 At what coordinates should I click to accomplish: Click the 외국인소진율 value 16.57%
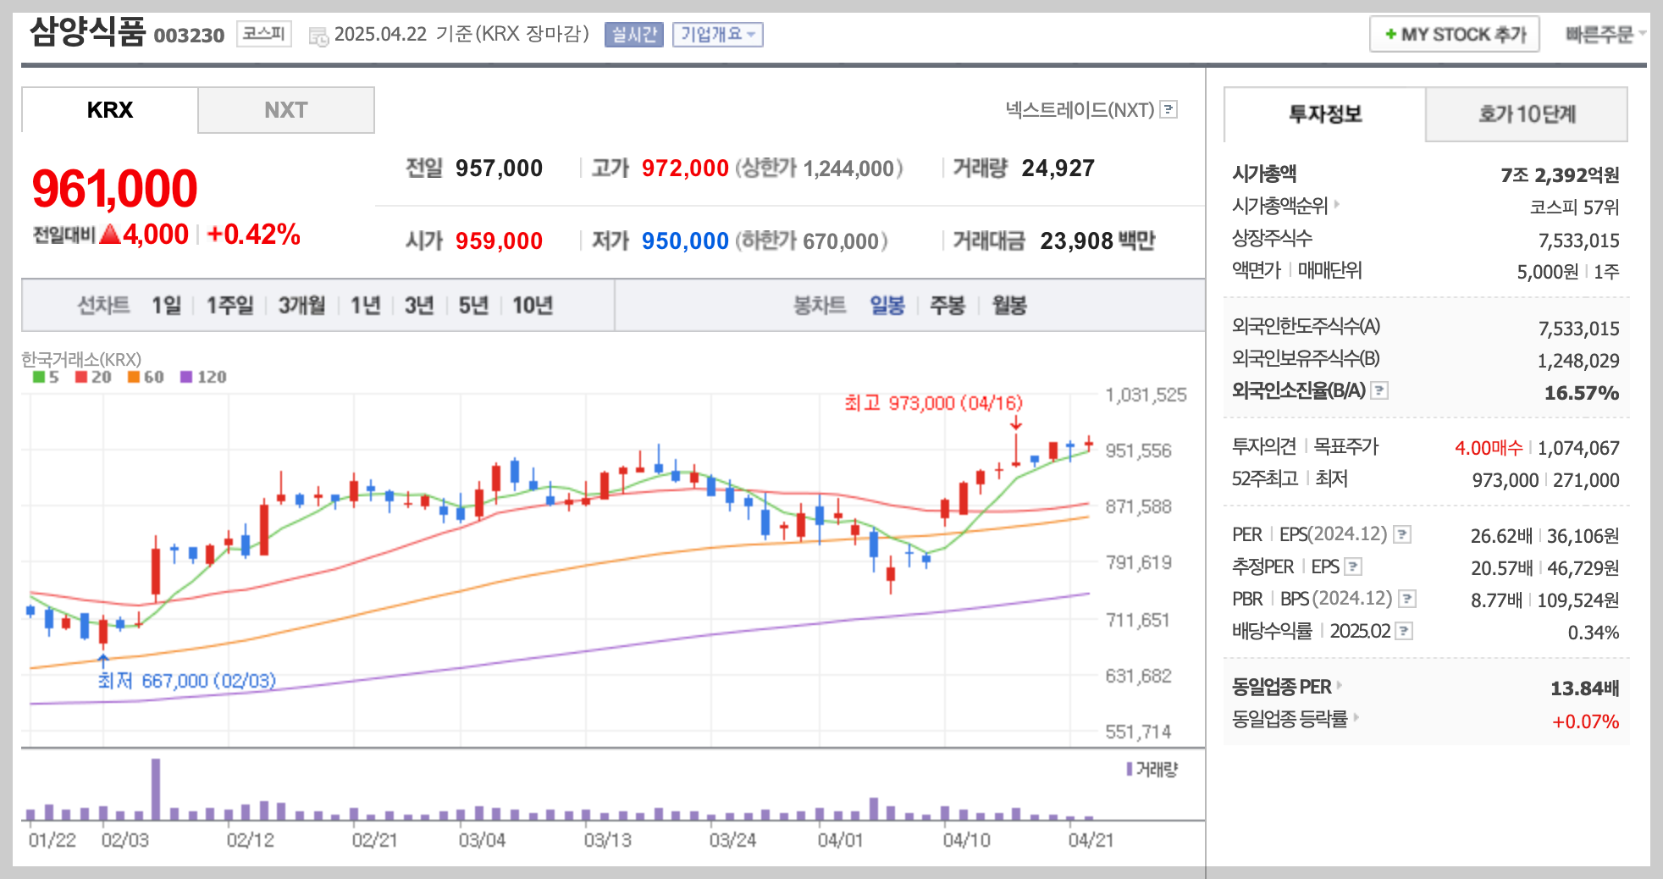point(1582,393)
